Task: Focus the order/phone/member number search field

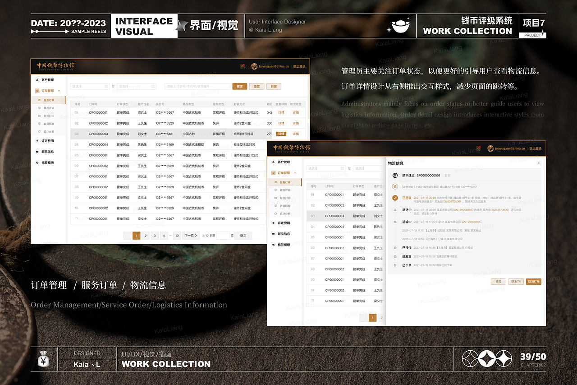Action: click(x=197, y=86)
